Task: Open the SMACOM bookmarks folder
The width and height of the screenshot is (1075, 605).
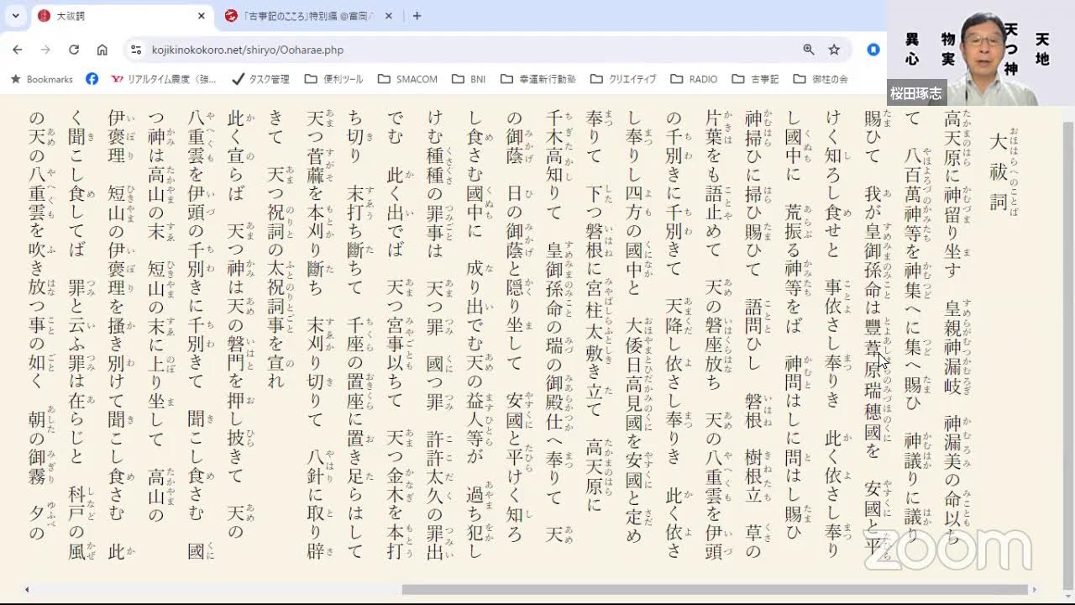Action: 407,79
